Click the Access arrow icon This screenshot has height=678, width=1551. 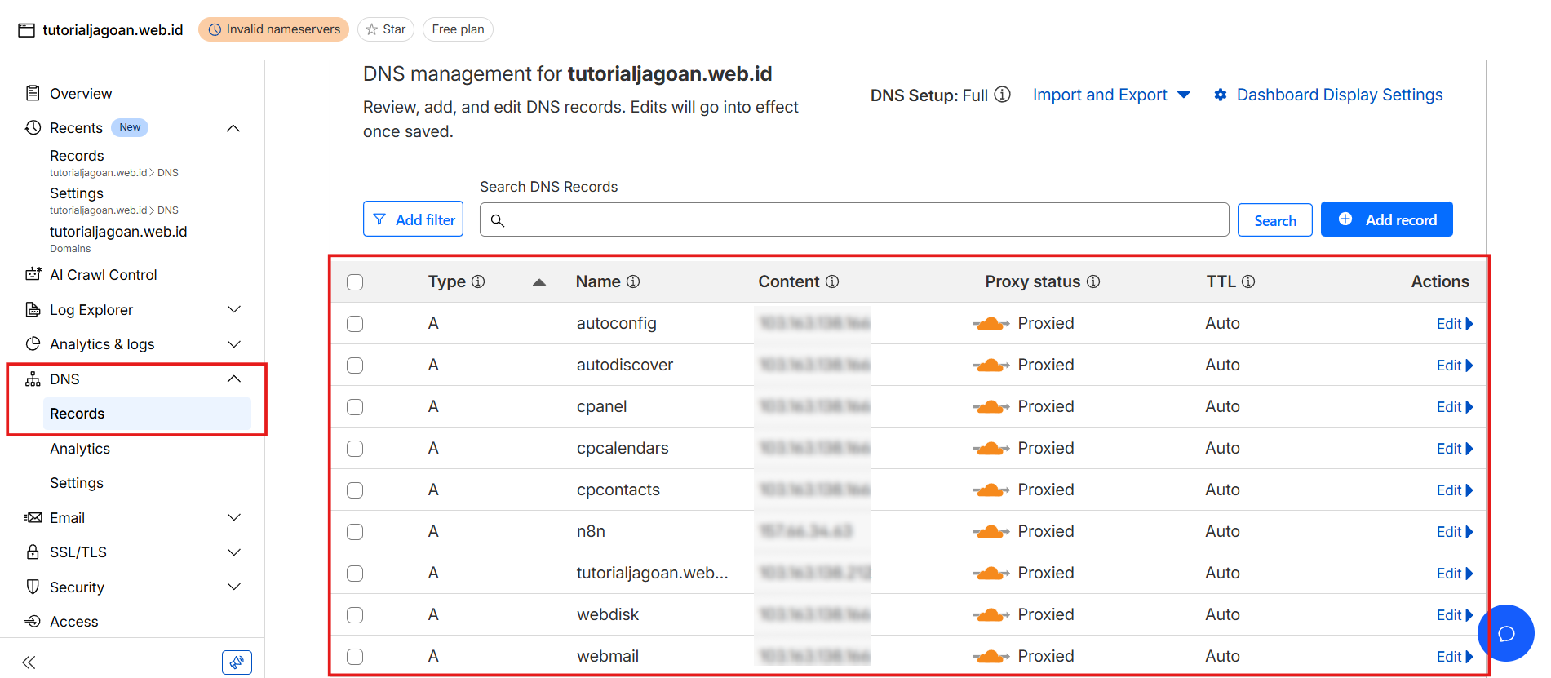click(x=33, y=621)
